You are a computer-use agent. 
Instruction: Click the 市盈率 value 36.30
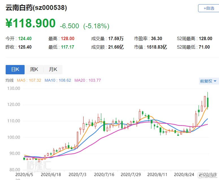coord(157,38)
